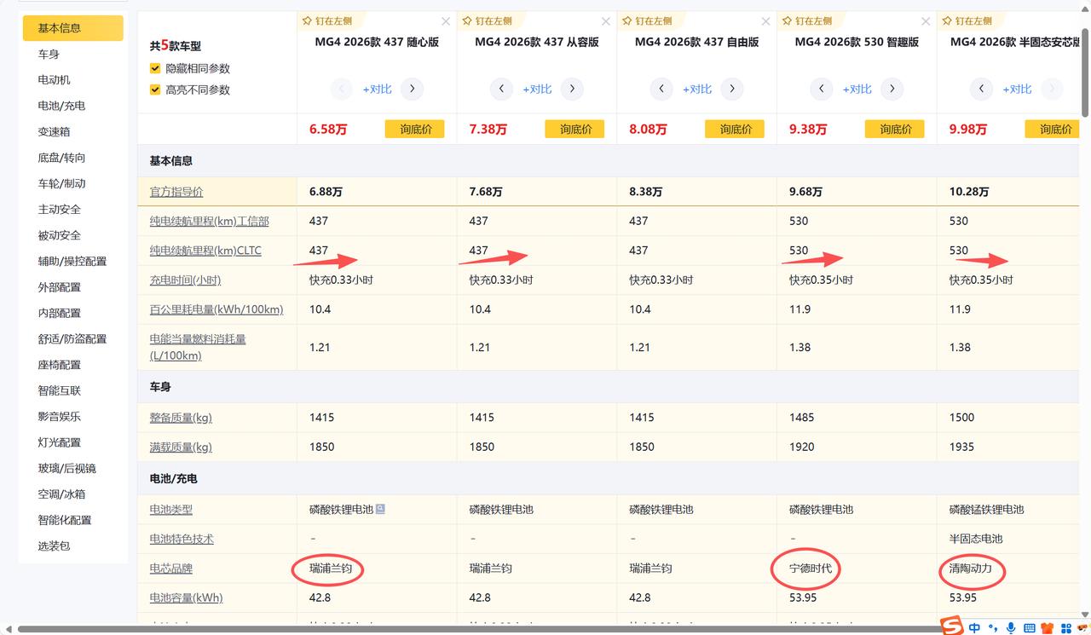
Task: Click 询底价 next to 8.08万
Action: [735, 129]
